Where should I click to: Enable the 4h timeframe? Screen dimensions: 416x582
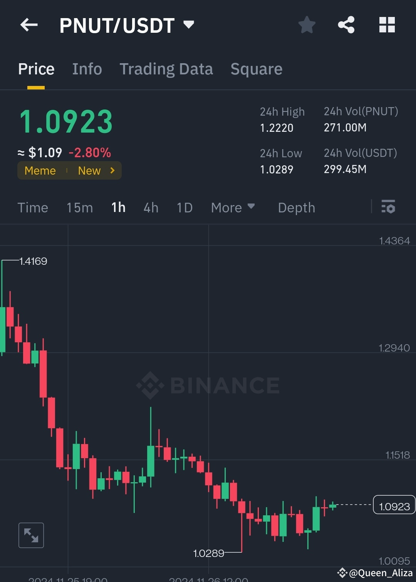[151, 207]
